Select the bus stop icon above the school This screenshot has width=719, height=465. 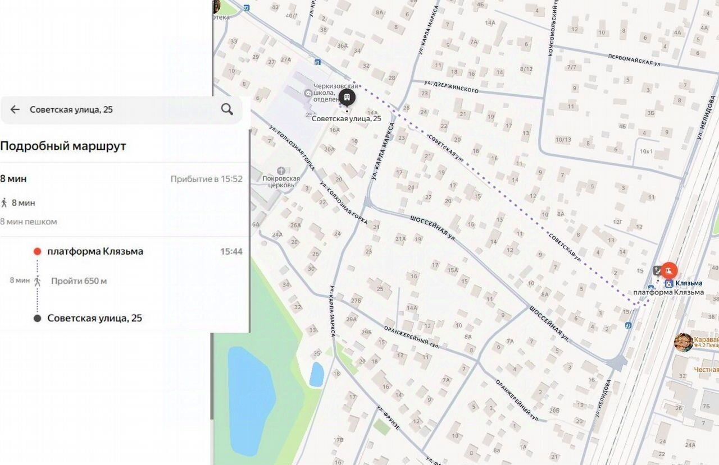[x=317, y=62]
